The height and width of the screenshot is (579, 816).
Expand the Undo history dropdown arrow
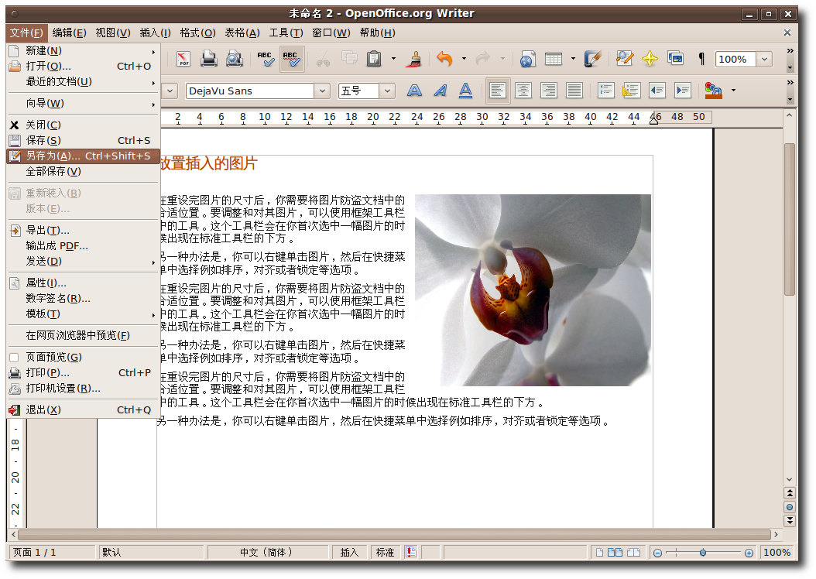(464, 59)
